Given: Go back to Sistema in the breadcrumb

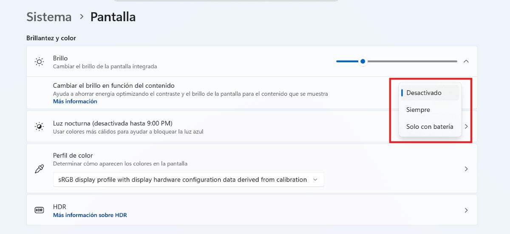Looking at the screenshot, I should pos(49,17).
